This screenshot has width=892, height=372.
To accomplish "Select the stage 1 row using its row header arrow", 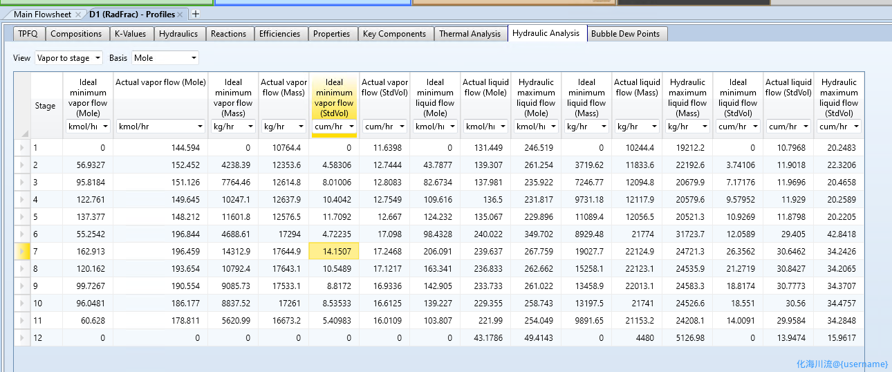I will (x=22, y=147).
